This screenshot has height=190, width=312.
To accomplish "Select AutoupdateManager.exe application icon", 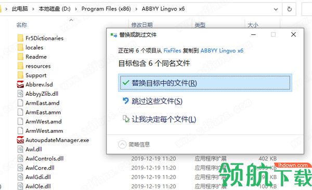I will (x=20, y=140).
